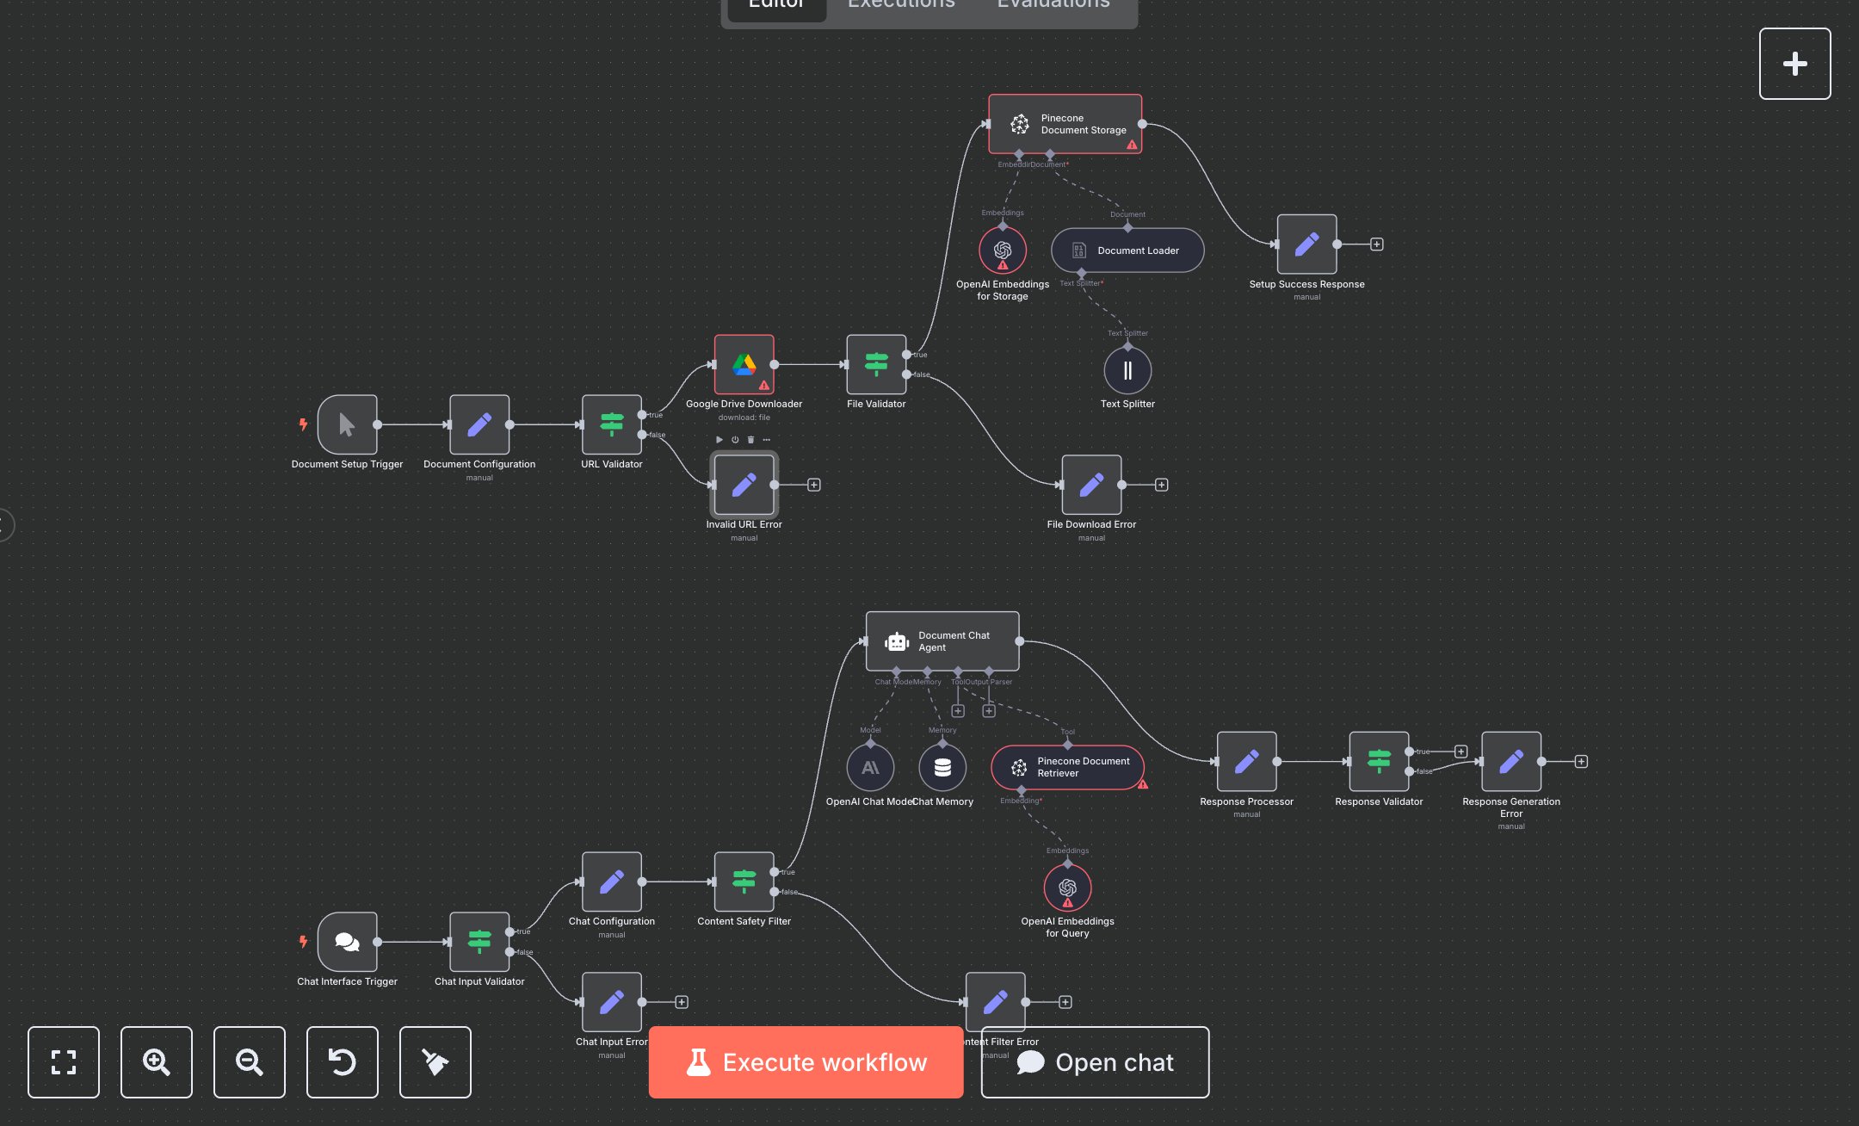Viewport: 1859px width, 1126px height.
Task: Open chat with the workflow
Action: 1094,1062
